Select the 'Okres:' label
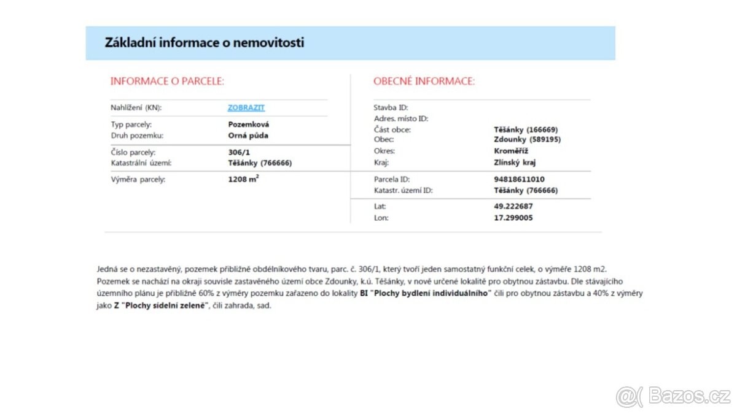 [384, 151]
